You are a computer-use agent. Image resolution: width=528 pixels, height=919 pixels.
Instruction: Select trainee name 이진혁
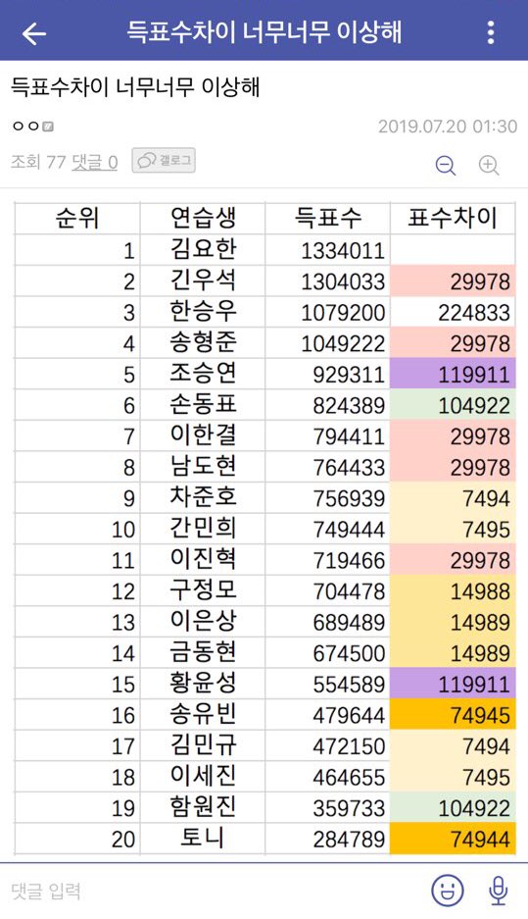tap(203, 560)
